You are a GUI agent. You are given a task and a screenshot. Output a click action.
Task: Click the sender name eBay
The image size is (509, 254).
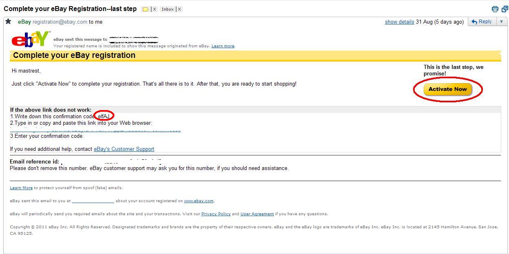pos(24,22)
